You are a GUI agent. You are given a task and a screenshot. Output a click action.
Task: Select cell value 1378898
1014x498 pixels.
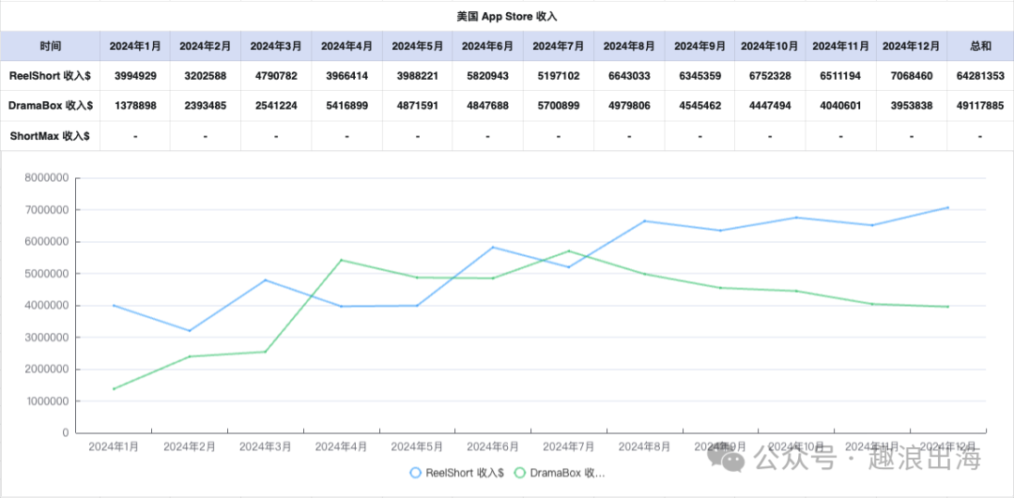point(135,106)
